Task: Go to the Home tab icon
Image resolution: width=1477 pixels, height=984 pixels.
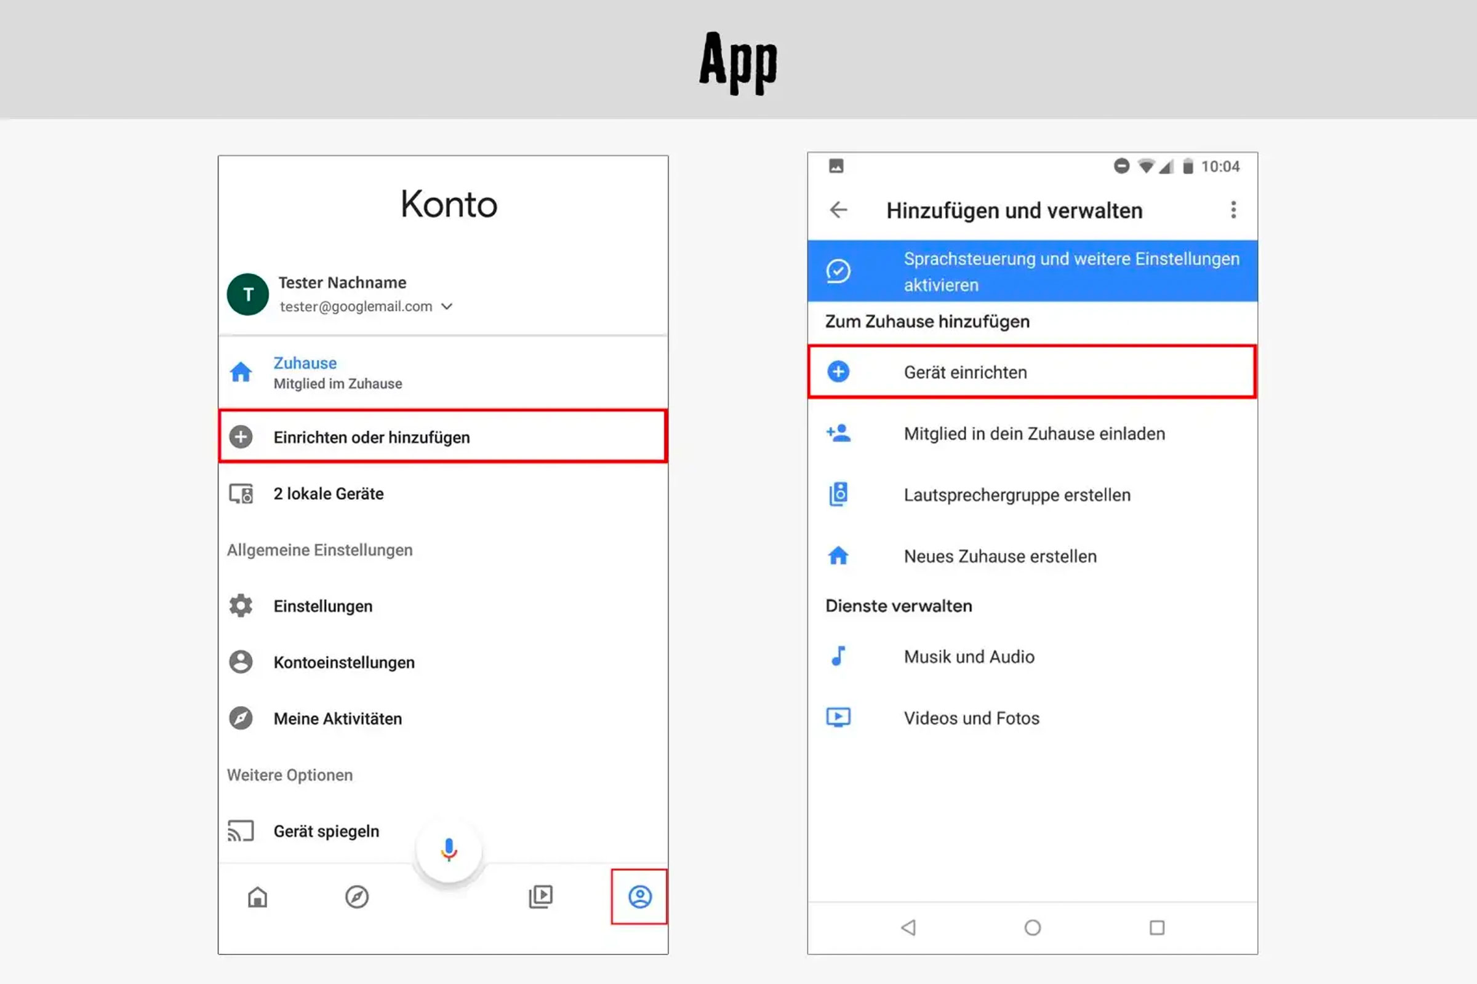Action: pyautogui.click(x=257, y=897)
